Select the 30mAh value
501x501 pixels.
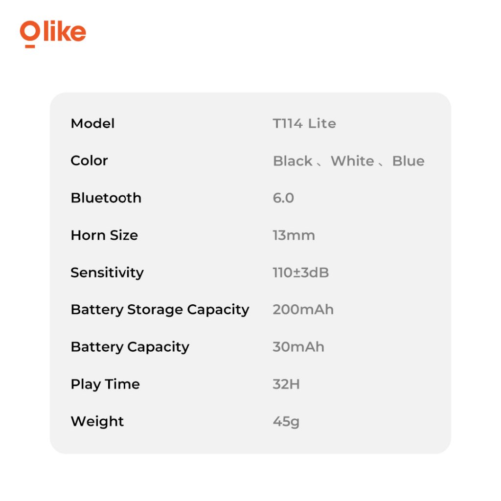298,347
